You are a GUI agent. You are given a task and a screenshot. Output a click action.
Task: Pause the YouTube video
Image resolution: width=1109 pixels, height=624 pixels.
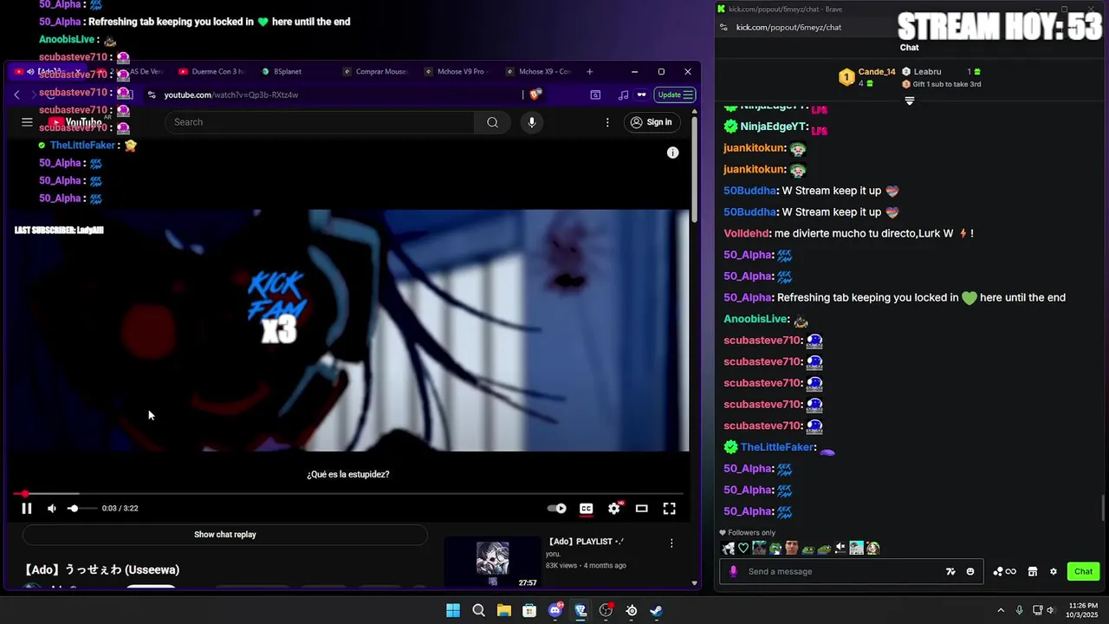pyautogui.click(x=26, y=509)
